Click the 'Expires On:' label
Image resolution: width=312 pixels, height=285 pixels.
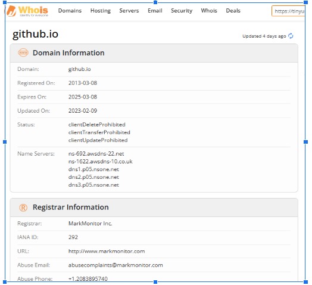32,97
